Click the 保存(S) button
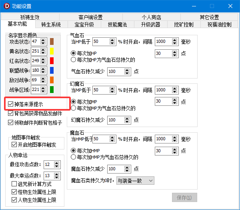Screen dimensions: 240x210 (x=184, y=198)
